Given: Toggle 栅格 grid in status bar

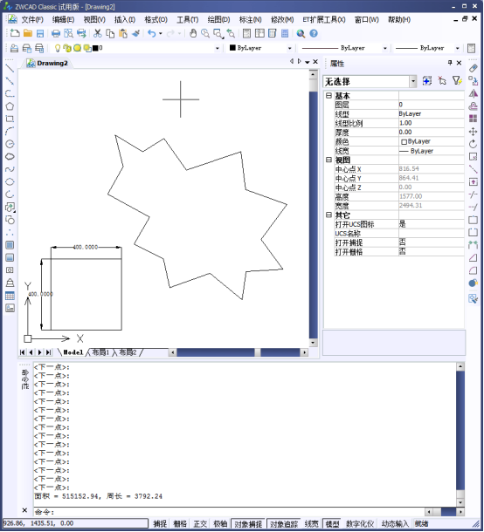Looking at the screenshot, I should [x=180, y=523].
